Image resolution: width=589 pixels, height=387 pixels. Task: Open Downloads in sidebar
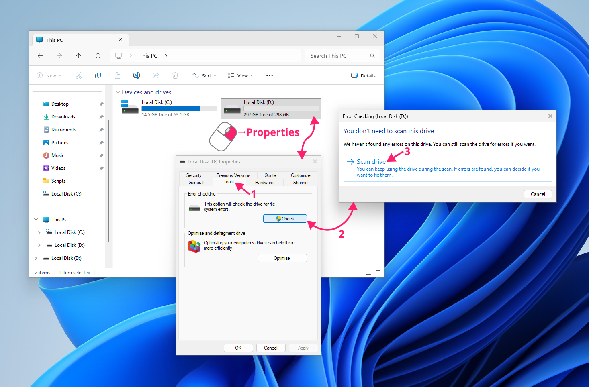pyautogui.click(x=63, y=117)
